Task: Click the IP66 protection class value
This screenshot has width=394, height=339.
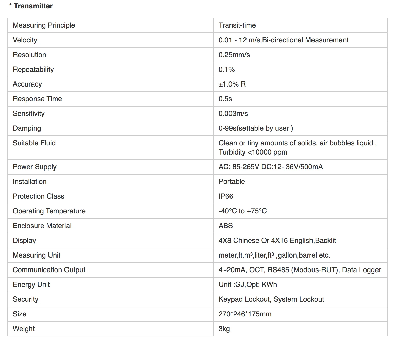Action: 226,196
